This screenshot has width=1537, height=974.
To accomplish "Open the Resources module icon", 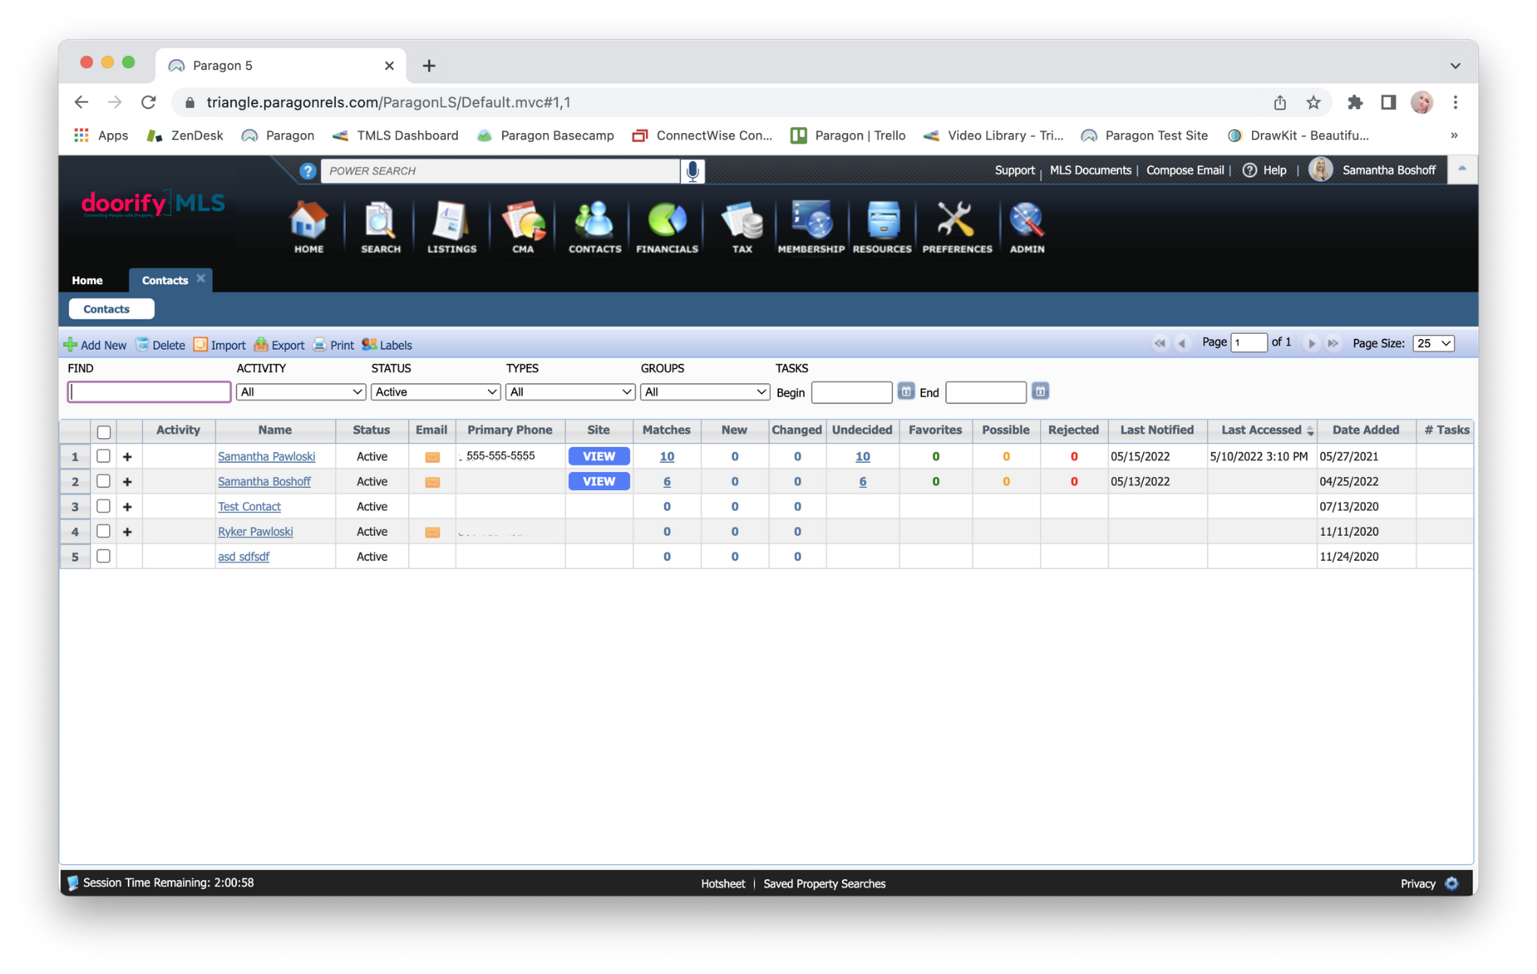I will pos(882,227).
